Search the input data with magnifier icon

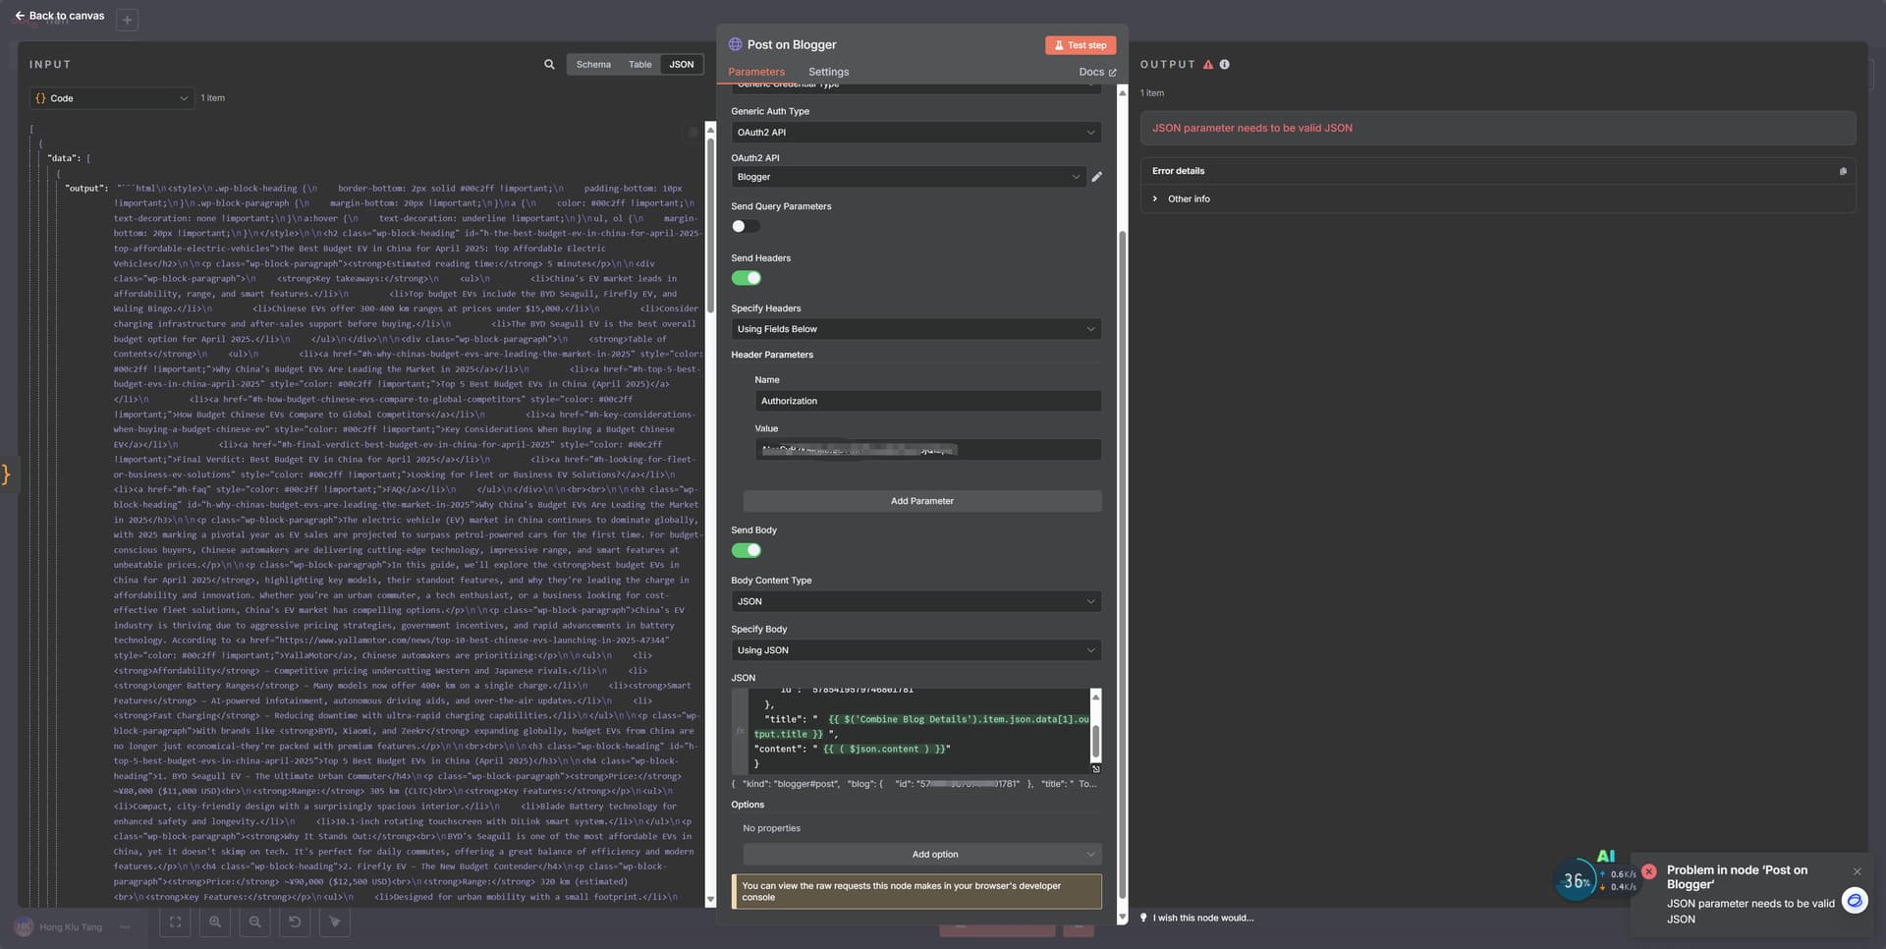[549, 65]
